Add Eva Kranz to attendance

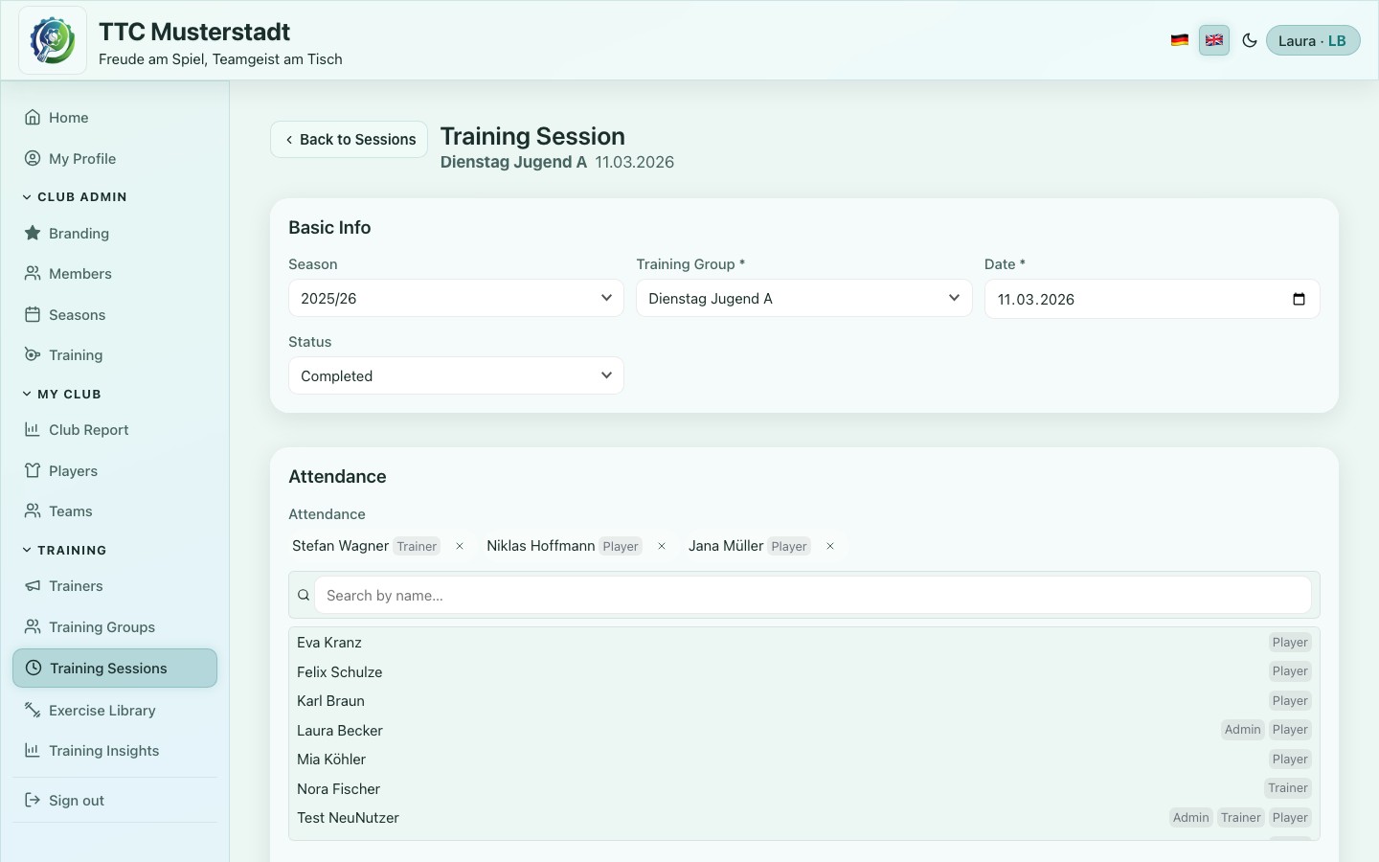[803, 643]
